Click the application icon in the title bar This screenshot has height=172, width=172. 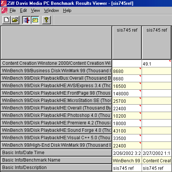coord(3,3)
